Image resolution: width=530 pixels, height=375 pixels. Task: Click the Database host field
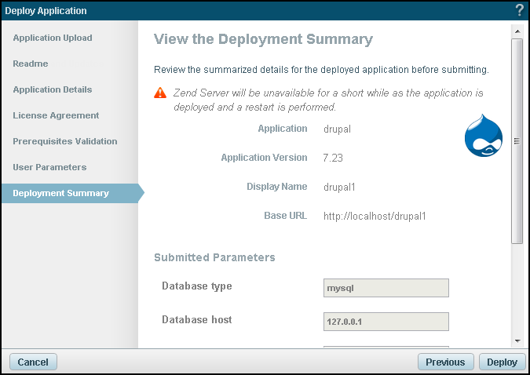386,322
